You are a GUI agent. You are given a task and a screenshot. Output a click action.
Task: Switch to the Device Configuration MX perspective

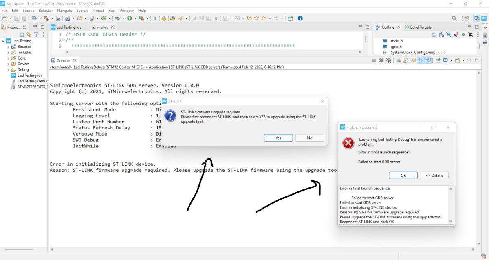tap(484, 18)
